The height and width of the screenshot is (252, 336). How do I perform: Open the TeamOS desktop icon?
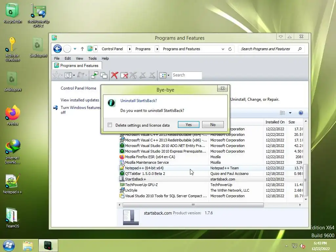(12, 218)
